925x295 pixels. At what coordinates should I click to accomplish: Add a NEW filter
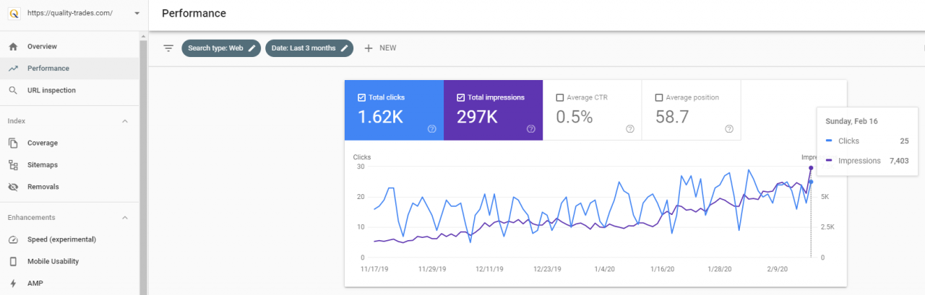380,48
